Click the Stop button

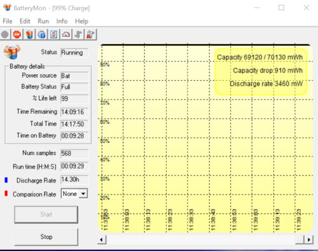(46, 236)
